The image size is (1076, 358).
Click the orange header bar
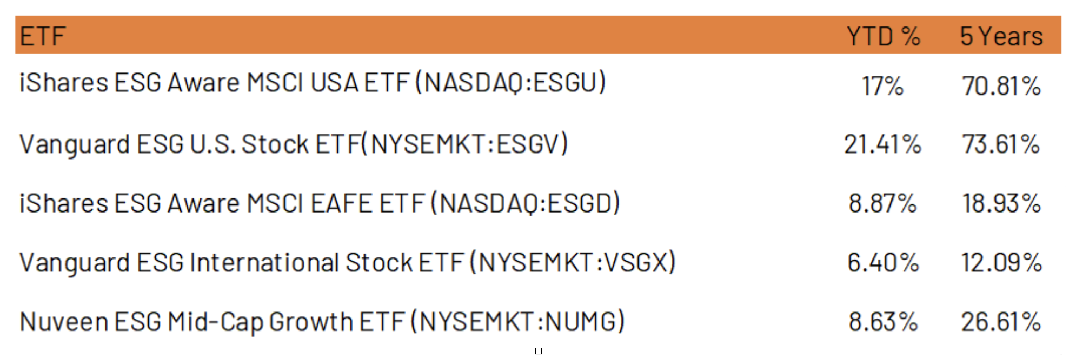538,35
